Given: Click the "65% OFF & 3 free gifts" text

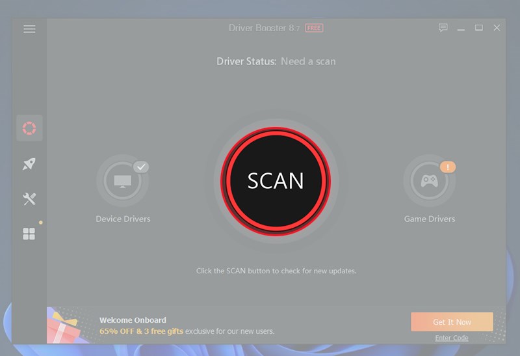Looking at the screenshot, I should (x=141, y=331).
